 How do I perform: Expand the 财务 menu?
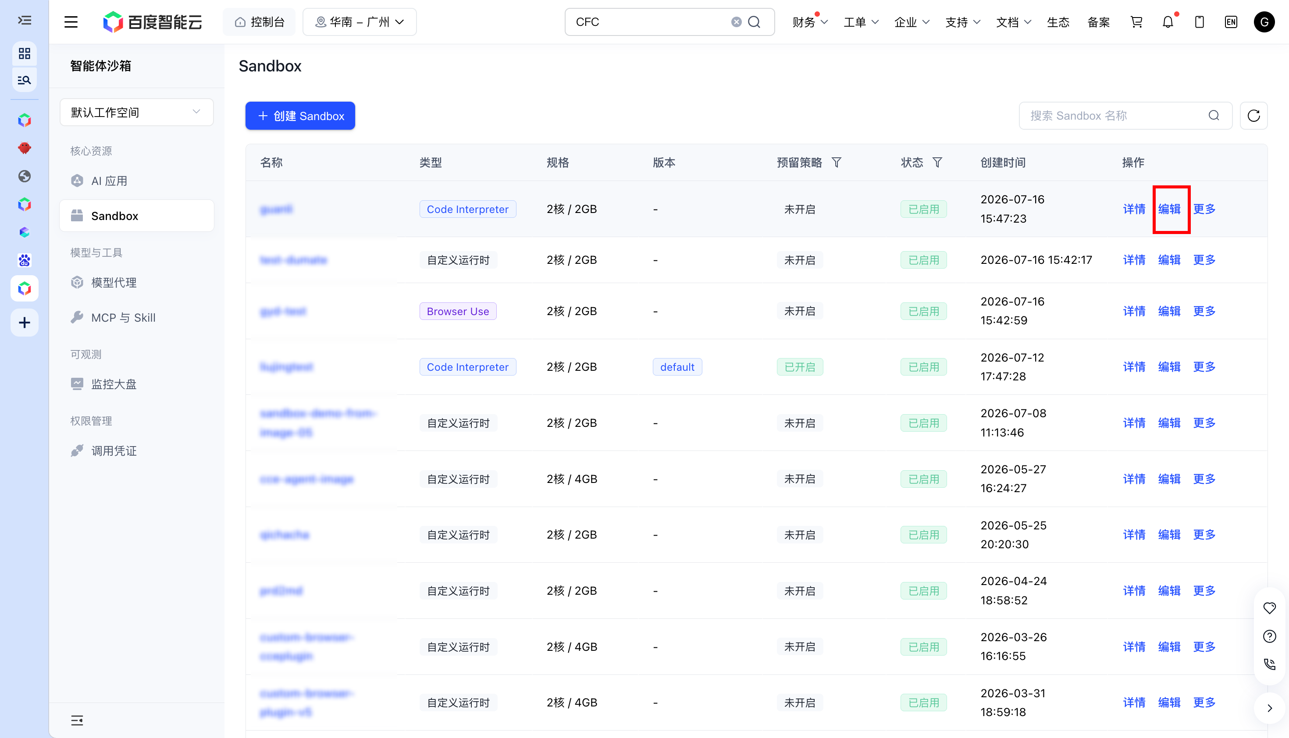tap(810, 22)
